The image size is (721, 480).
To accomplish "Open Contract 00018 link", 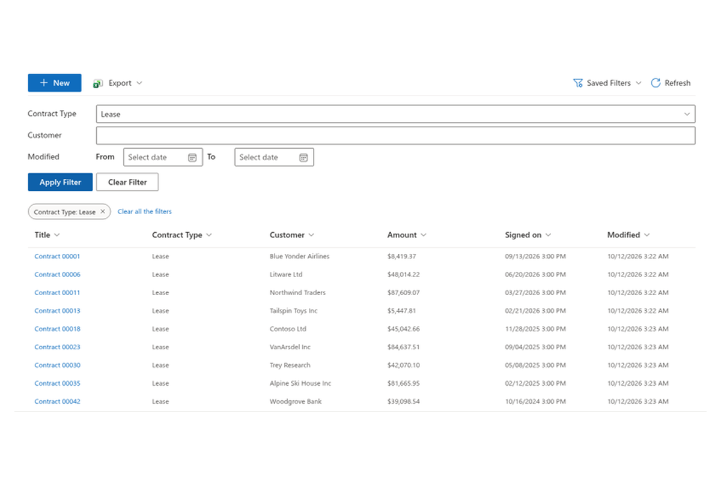I will pos(57,329).
